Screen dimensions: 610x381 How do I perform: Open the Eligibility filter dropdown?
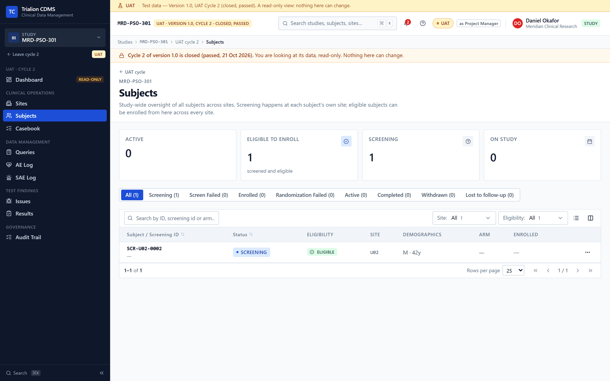[x=533, y=218]
